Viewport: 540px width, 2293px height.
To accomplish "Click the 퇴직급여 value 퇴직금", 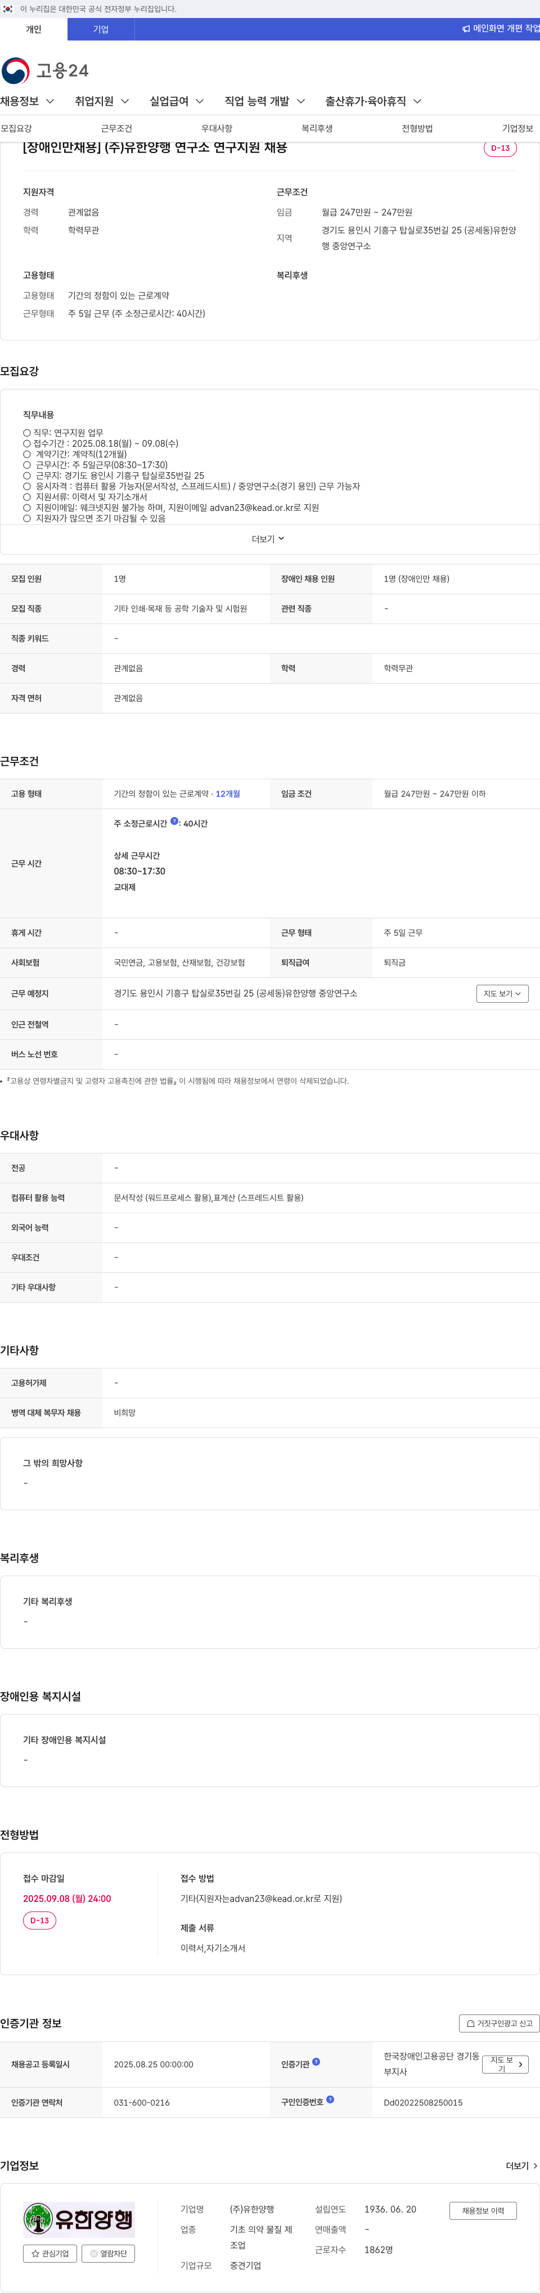I will pyautogui.click(x=394, y=963).
